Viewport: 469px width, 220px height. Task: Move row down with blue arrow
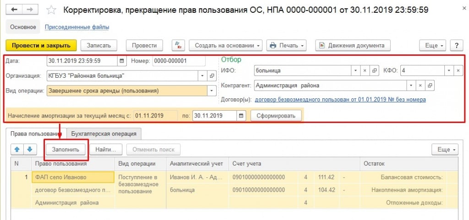coord(29,150)
